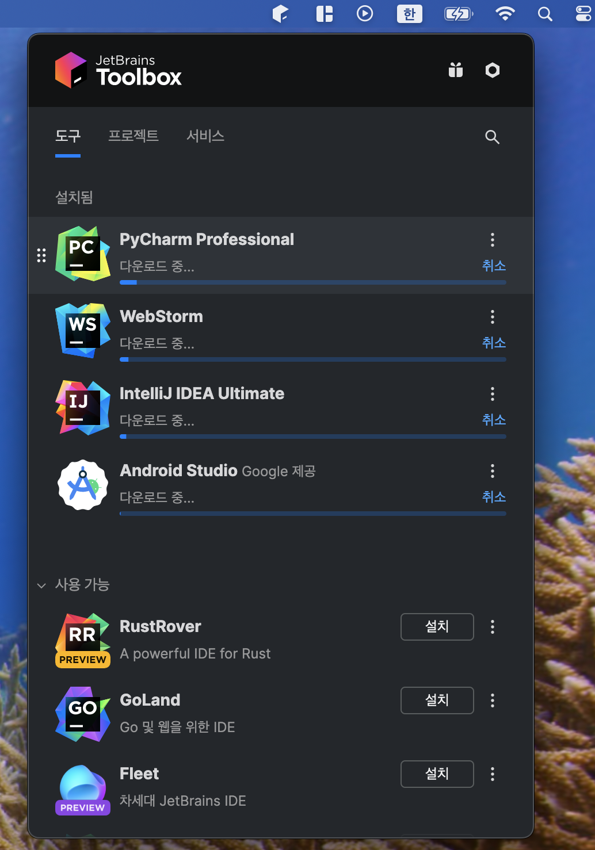
Task: Click the Android Studio download progress bar
Action: point(313,514)
